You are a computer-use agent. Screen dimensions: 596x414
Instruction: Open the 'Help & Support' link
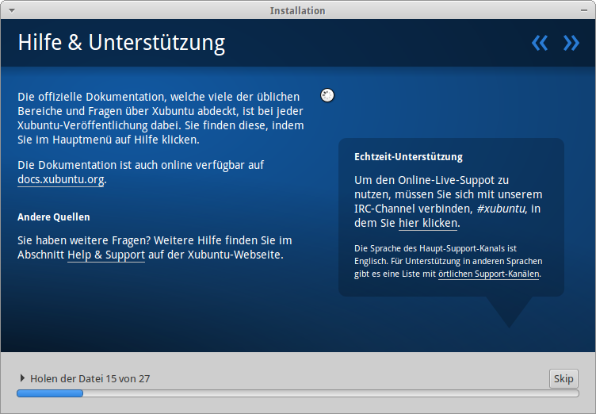tap(106, 255)
